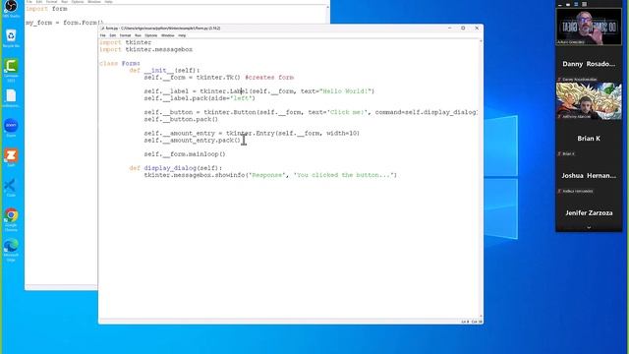Click the third view icon atop Zoom panel
Screen dimensions: 629x354
coord(576,4)
